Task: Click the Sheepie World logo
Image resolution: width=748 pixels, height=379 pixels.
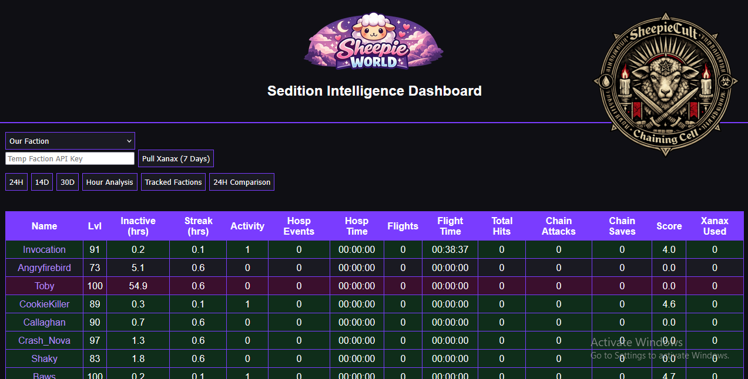Action: [x=374, y=42]
